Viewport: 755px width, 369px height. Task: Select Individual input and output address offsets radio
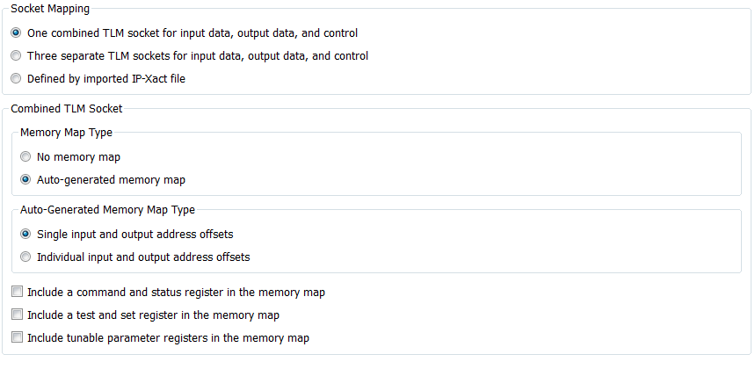pos(25,257)
